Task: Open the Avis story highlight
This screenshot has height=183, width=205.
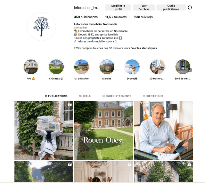Action: tap(31, 67)
